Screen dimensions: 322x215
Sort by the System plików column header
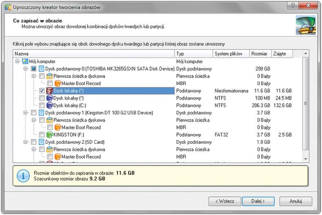pyautogui.click(x=231, y=54)
